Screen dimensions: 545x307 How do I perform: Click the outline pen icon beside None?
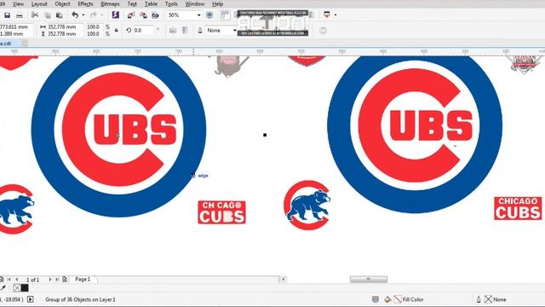[200, 31]
